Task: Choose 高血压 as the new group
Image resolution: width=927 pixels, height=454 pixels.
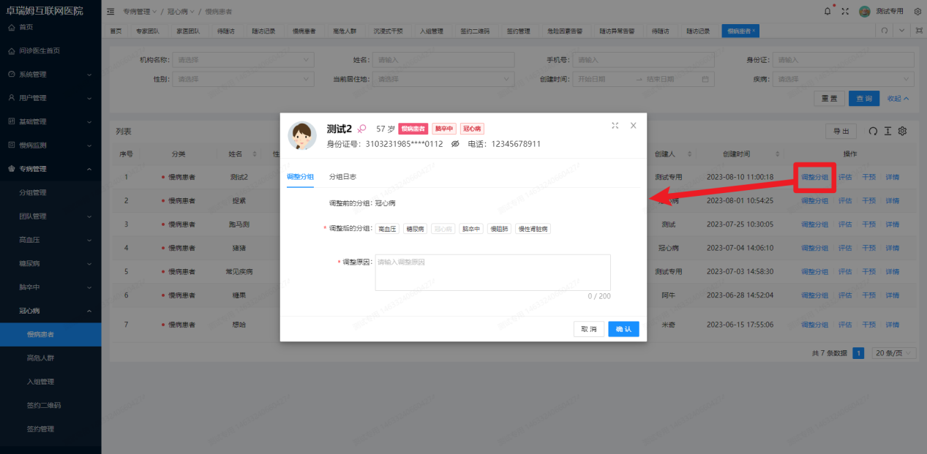Action: (388, 229)
